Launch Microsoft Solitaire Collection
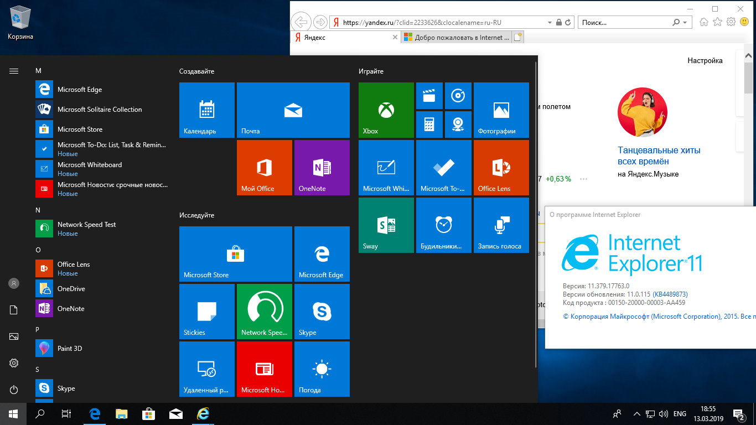 [x=101, y=109]
